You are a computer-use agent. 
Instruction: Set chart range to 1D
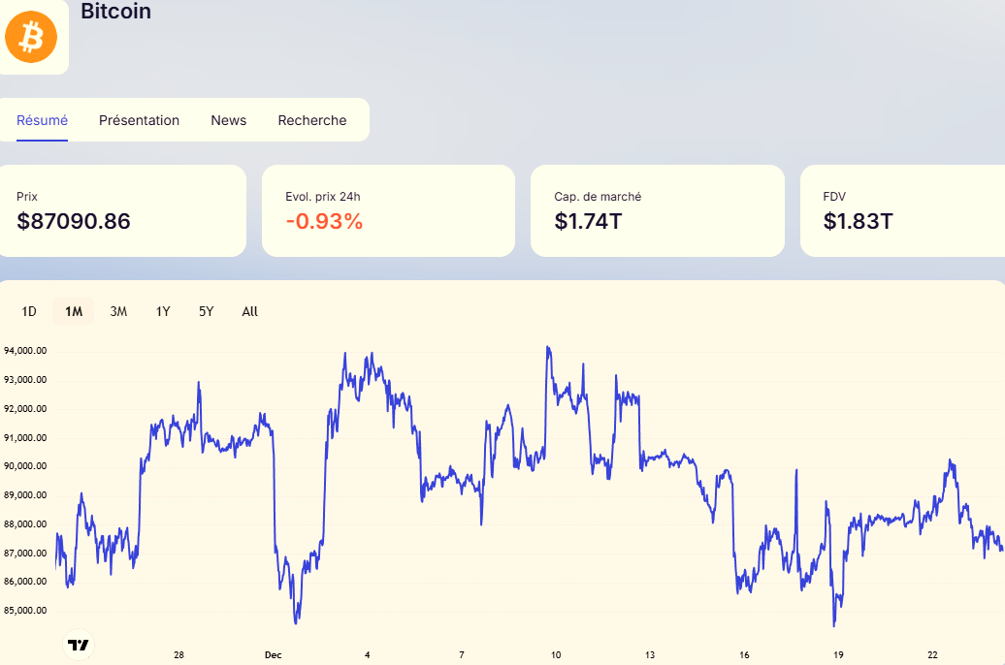tap(29, 311)
